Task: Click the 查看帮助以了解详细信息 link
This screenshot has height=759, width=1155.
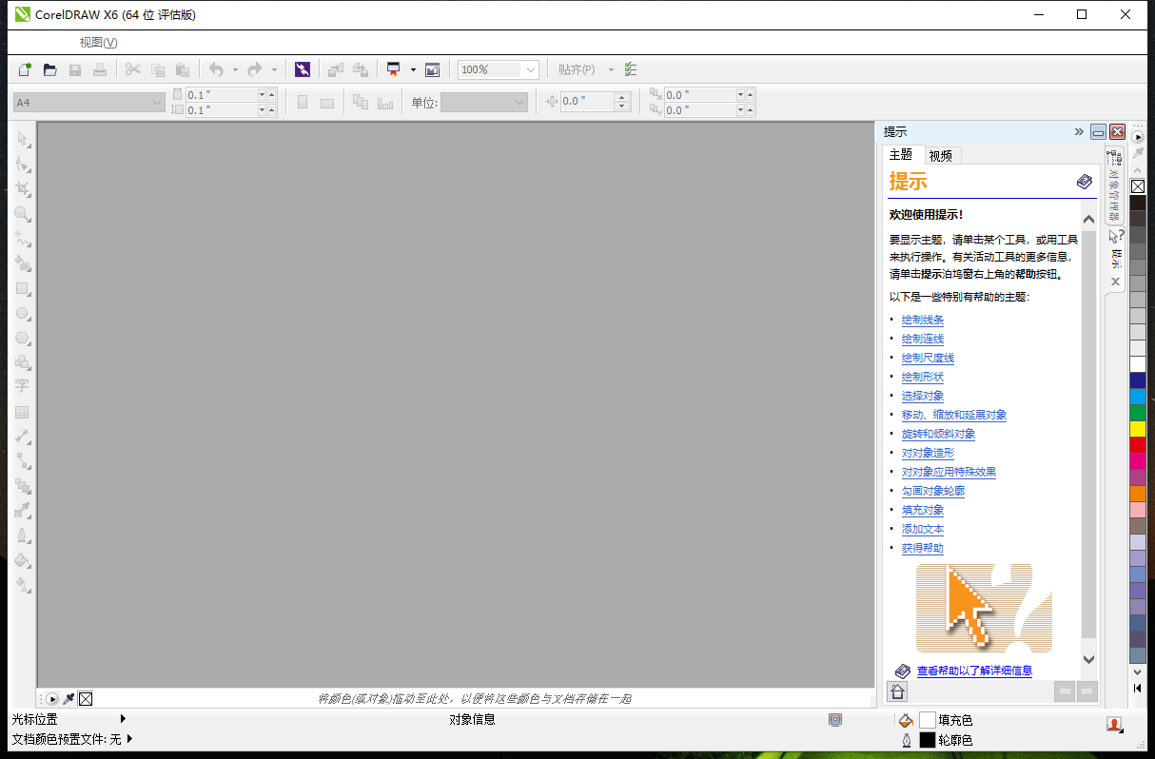Action: 975,671
